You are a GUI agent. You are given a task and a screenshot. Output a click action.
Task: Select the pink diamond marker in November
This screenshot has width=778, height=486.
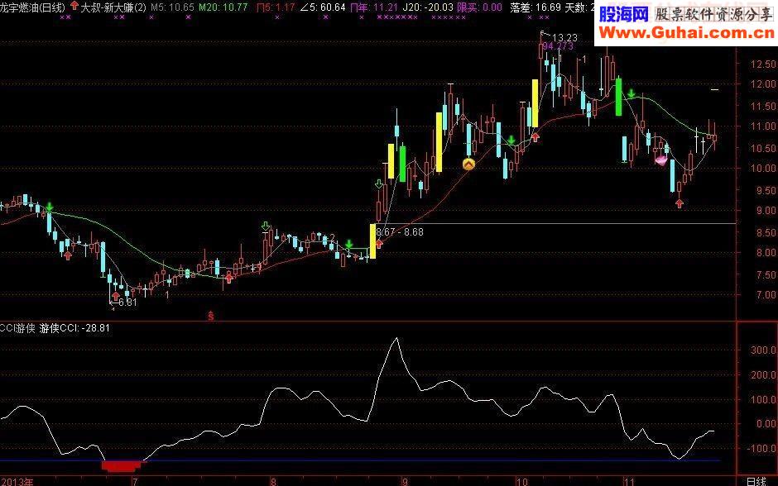tap(661, 160)
